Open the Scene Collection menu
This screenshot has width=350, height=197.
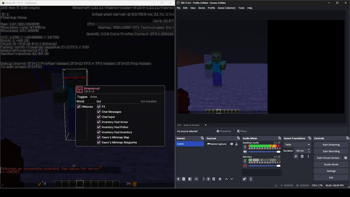click(226, 8)
